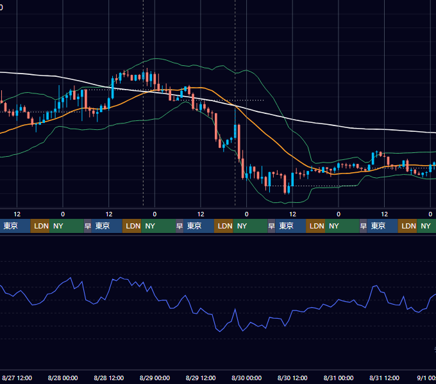Viewport: 436px width, 384px height.
Task: Click the 8/27 12:00 date label
Action: click(17, 378)
